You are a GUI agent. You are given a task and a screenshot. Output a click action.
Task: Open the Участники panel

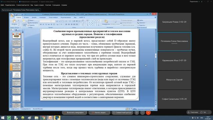pyautogui.click(x=193, y=112)
